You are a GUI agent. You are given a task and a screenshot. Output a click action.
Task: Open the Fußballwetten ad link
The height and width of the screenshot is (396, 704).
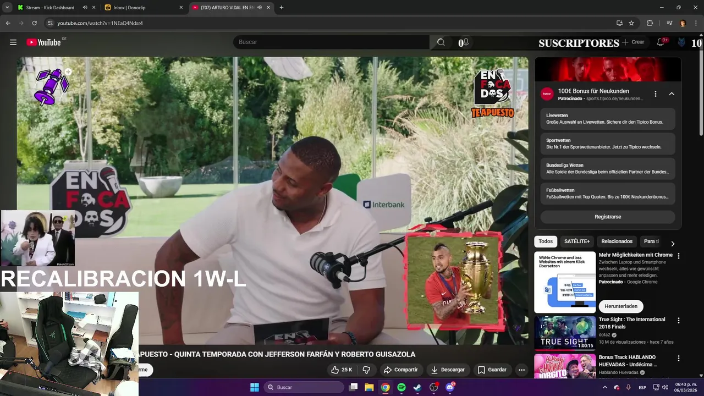[x=608, y=194]
